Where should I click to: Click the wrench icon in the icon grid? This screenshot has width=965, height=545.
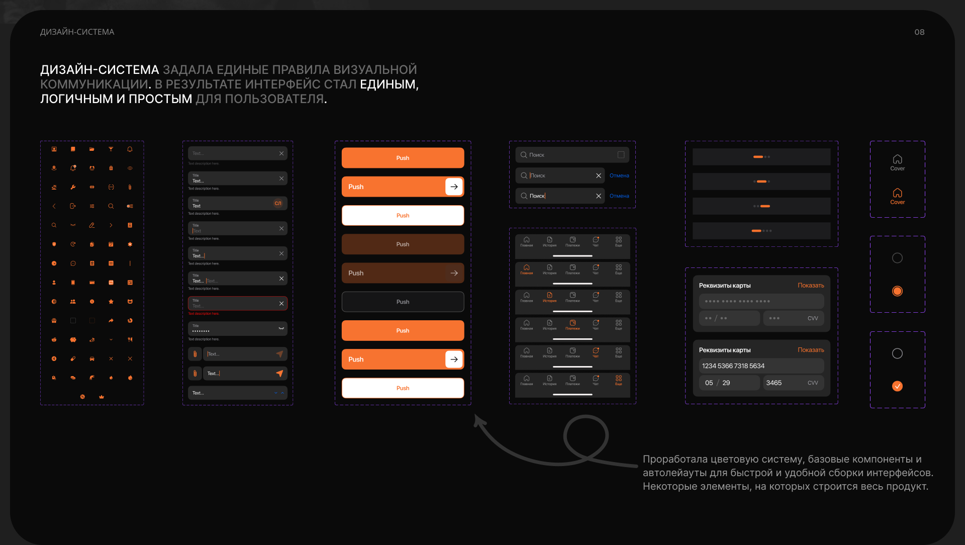(x=73, y=187)
